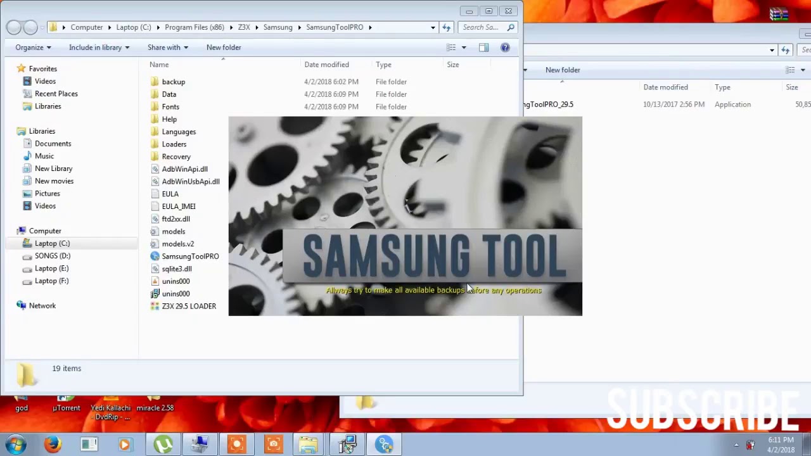Sort files by the Type column
The image size is (811, 456).
click(x=383, y=65)
